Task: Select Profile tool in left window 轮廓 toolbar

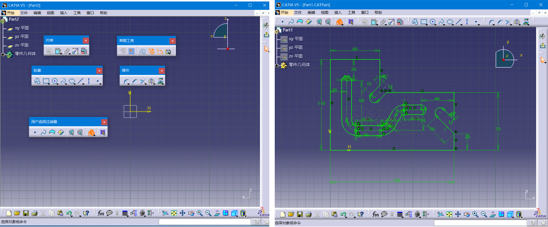Action: tap(38, 81)
